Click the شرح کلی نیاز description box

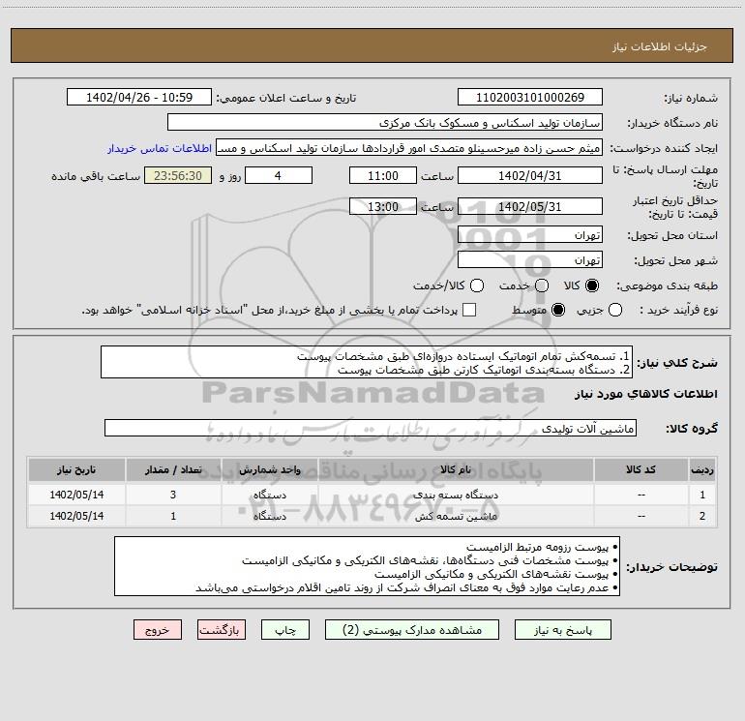(367, 363)
